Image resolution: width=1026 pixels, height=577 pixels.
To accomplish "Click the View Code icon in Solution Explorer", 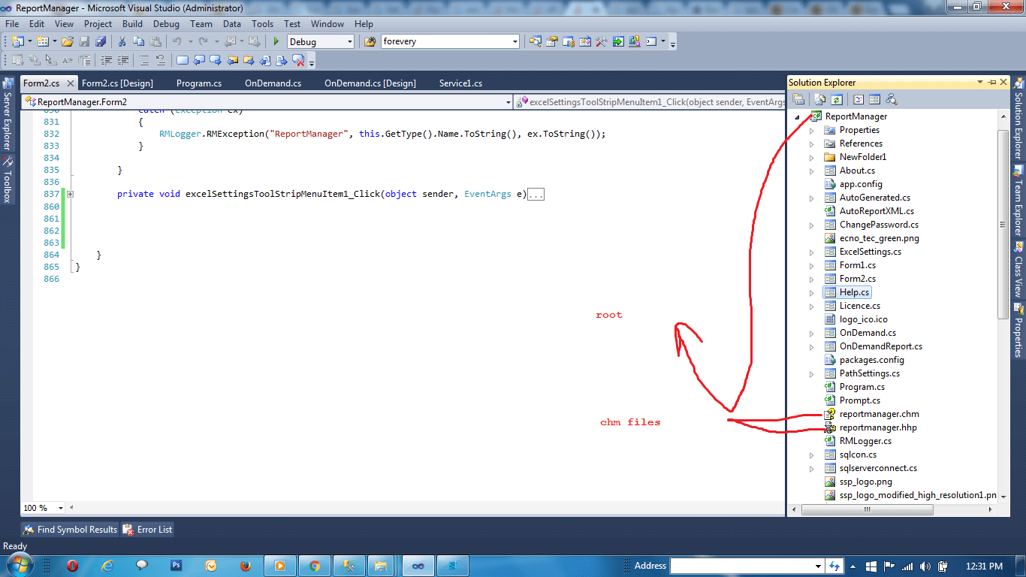I will [856, 99].
